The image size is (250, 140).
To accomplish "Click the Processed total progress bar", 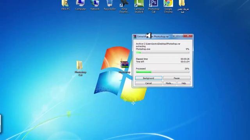I will coord(162,72).
